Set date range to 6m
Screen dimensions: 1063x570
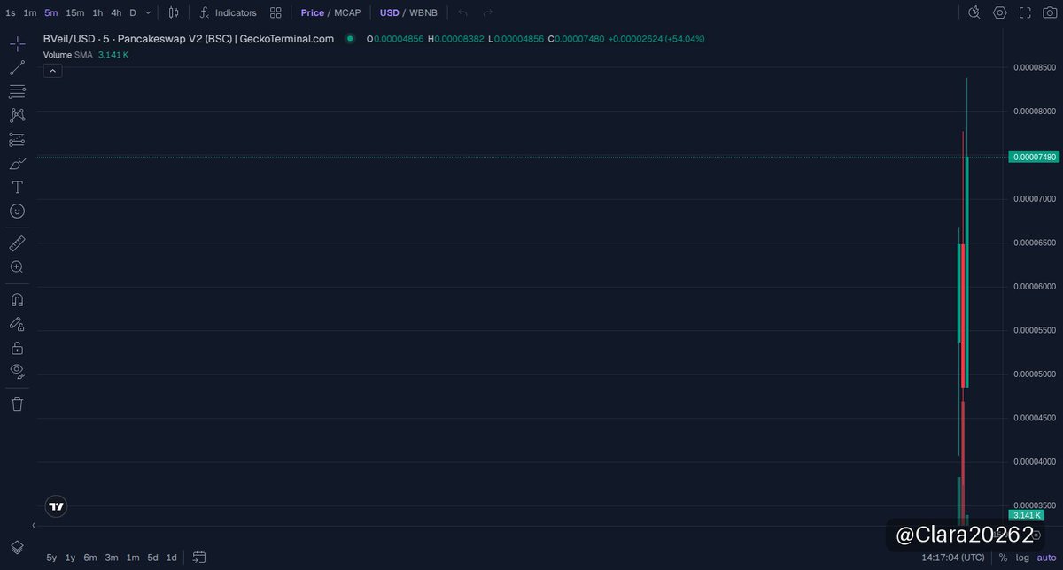[x=90, y=558]
